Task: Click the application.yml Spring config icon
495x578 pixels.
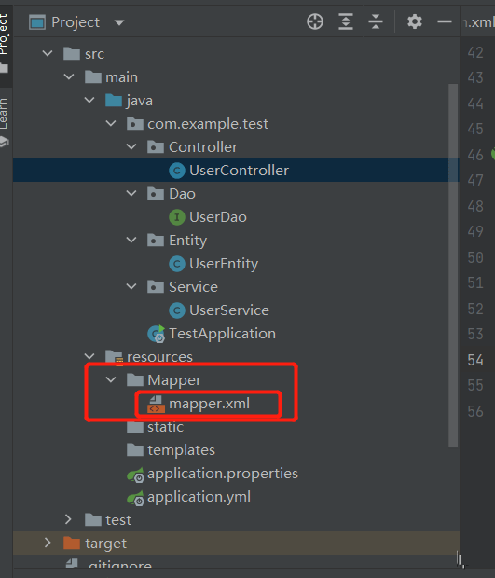Action: coord(135,498)
